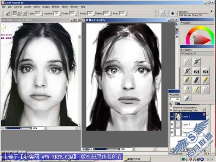Pick top-row second brush shortcut in Custom 2

(196, 62)
